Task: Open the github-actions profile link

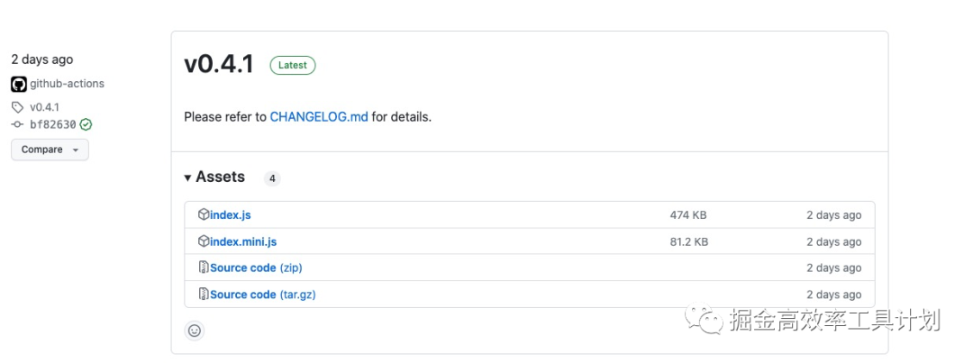Action: pyautogui.click(x=67, y=84)
